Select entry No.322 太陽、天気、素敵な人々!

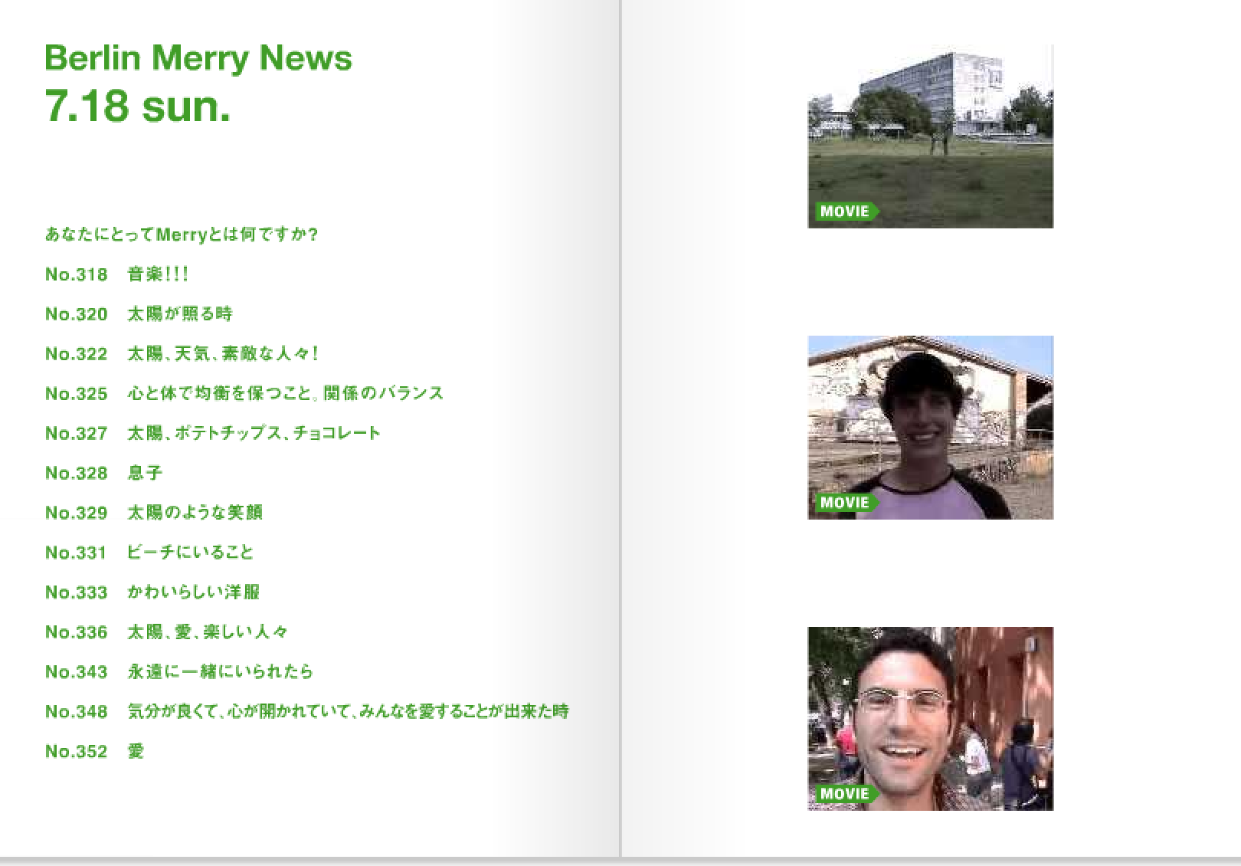click(182, 354)
